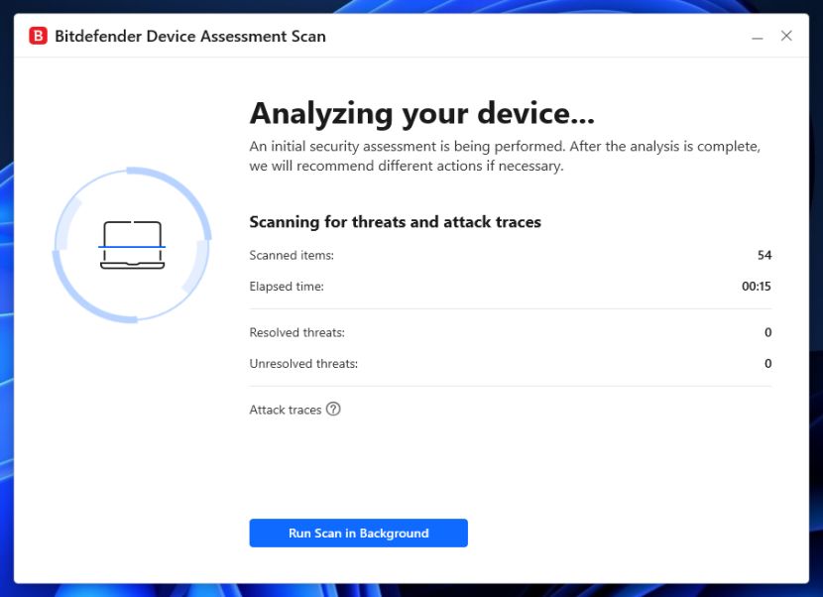Viewport: 823px width, 597px height.
Task: Click the Run Scan in Background button
Action: pos(359,533)
